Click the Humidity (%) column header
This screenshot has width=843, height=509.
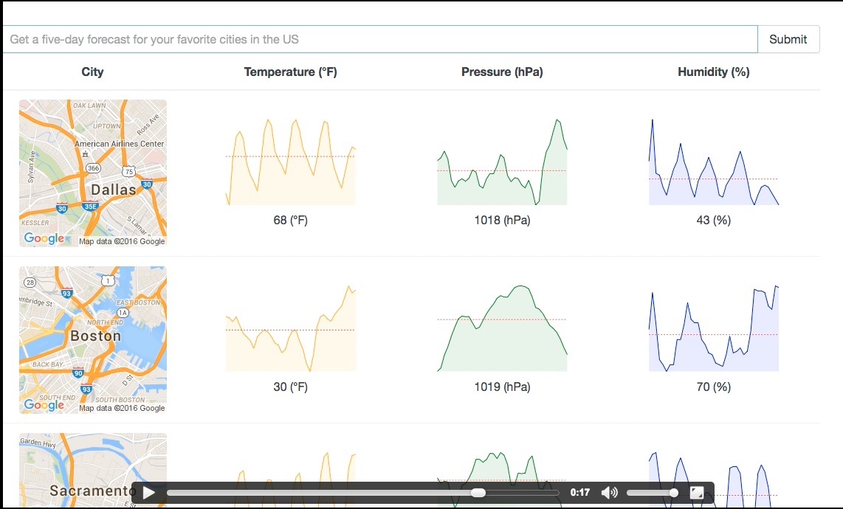coord(713,72)
